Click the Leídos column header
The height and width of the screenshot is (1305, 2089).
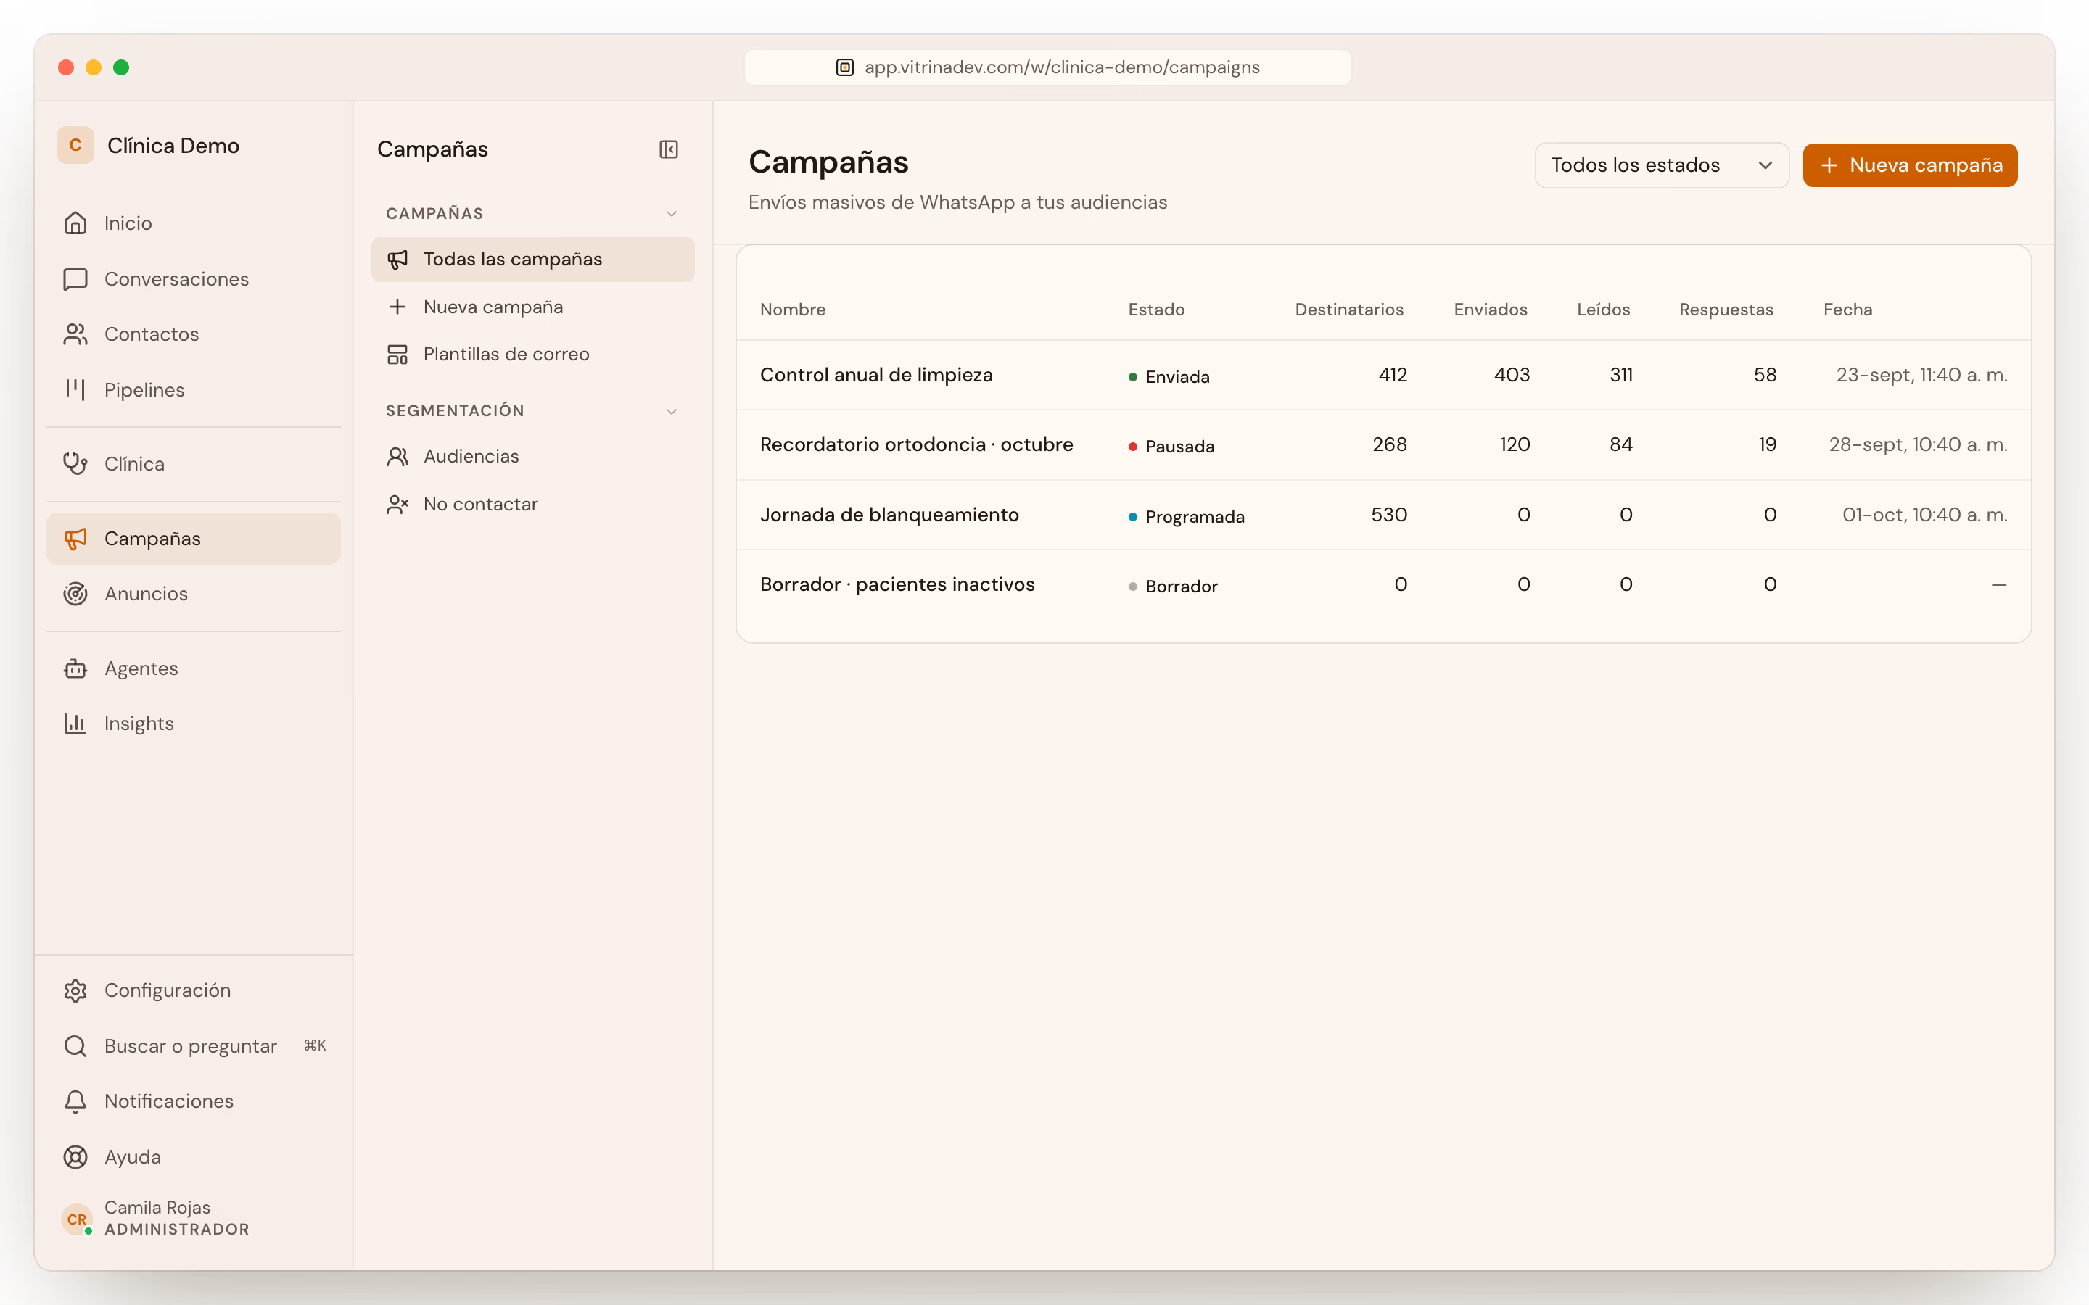click(1603, 309)
